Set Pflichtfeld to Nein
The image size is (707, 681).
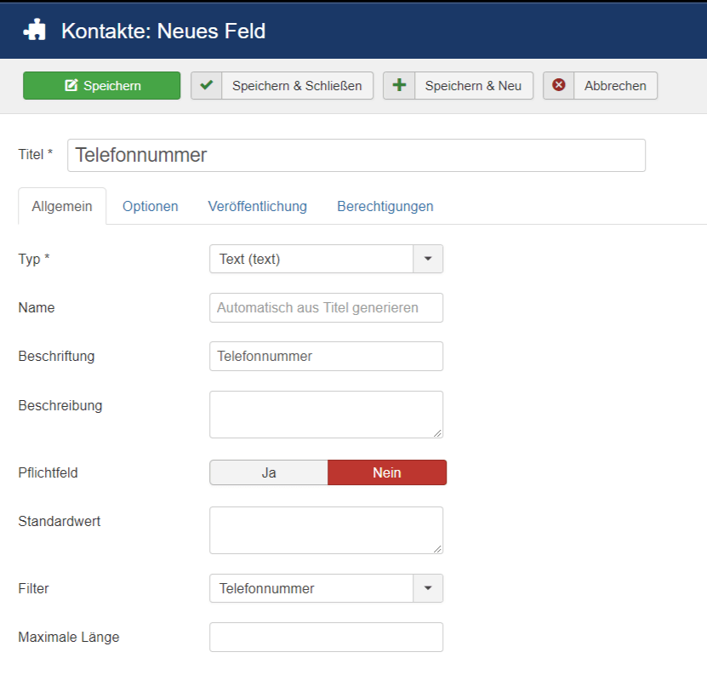coord(387,472)
